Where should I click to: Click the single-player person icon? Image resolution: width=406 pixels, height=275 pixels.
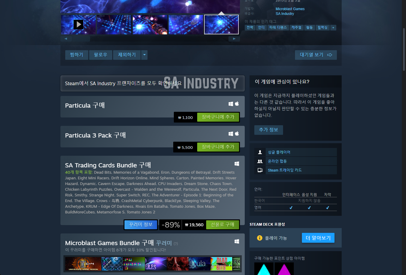tap(260, 152)
